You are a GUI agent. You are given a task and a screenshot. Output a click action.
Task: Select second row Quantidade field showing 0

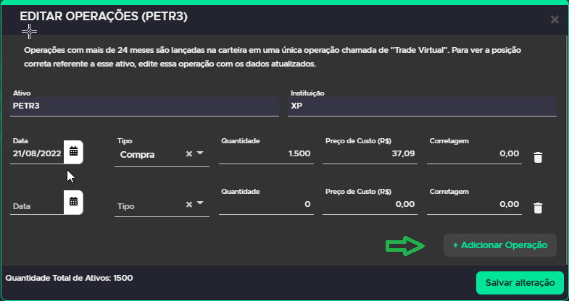266,204
